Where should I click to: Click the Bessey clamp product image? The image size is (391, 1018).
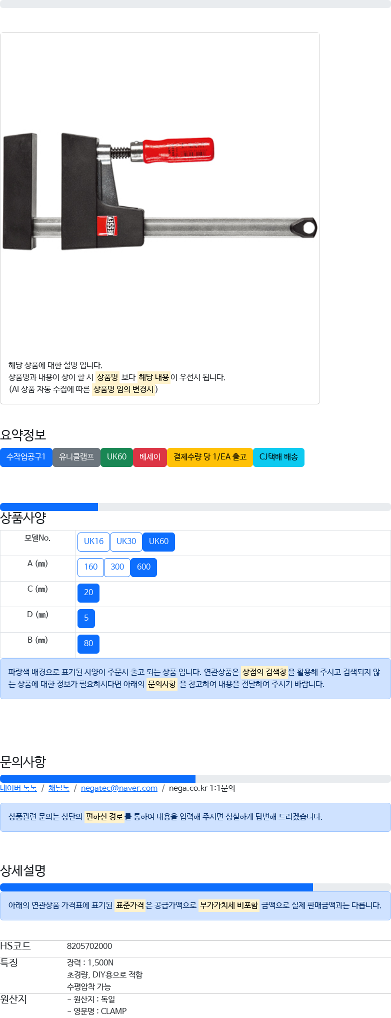coord(160,191)
